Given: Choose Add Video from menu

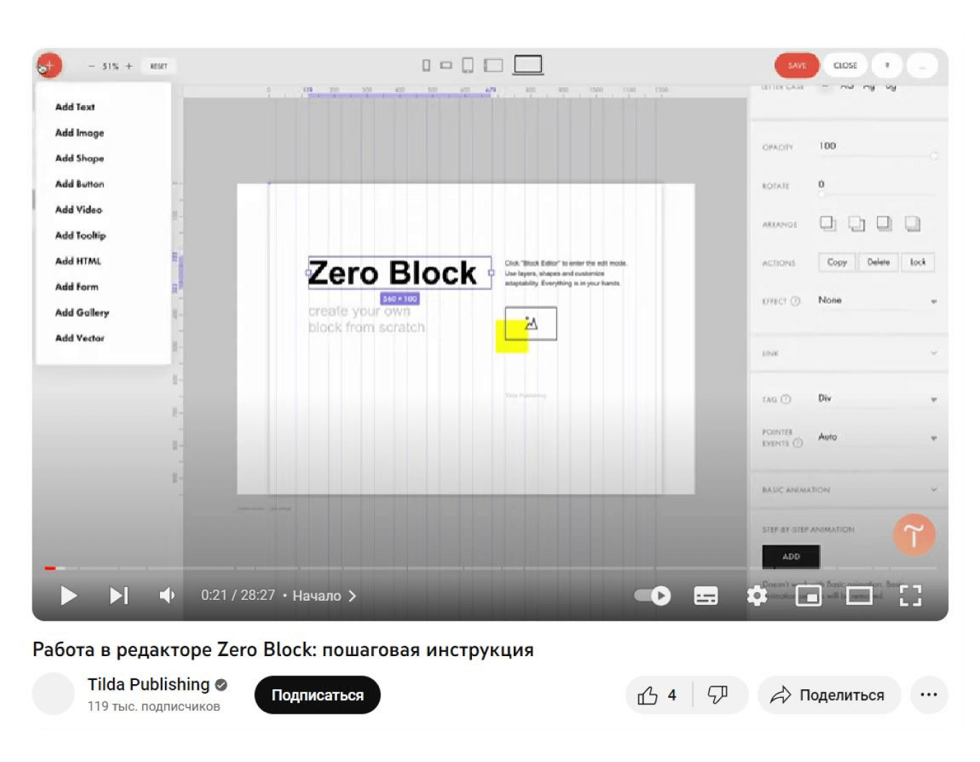Looking at the screenshot, I should pos(79,210).
